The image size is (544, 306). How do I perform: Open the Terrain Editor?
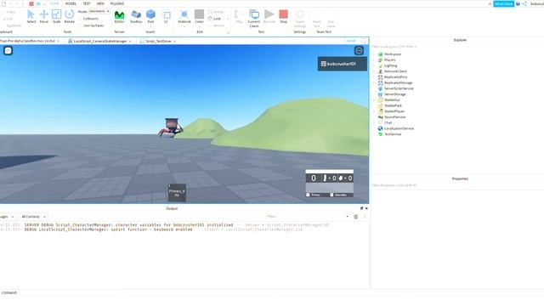(x=119, y=16)
